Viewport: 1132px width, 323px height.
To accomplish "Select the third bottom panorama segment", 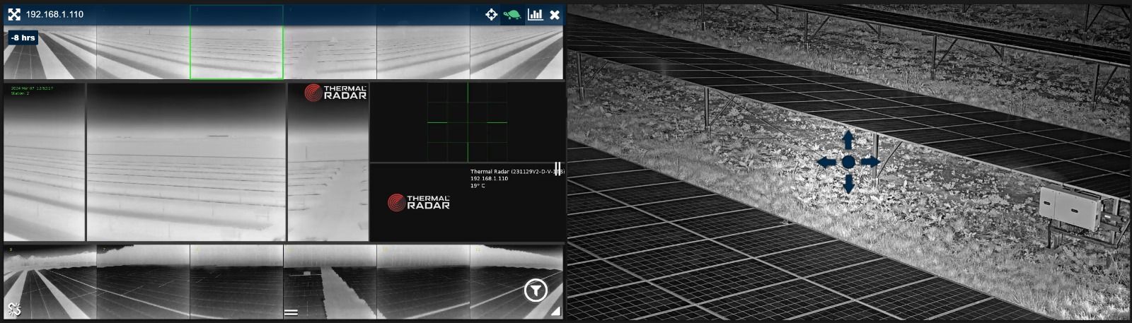I will 236,281.
